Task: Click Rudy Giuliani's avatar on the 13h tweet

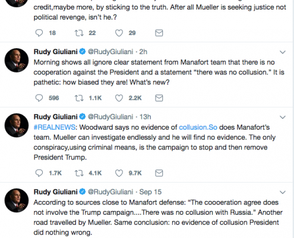Action: [x=17, y=126]
